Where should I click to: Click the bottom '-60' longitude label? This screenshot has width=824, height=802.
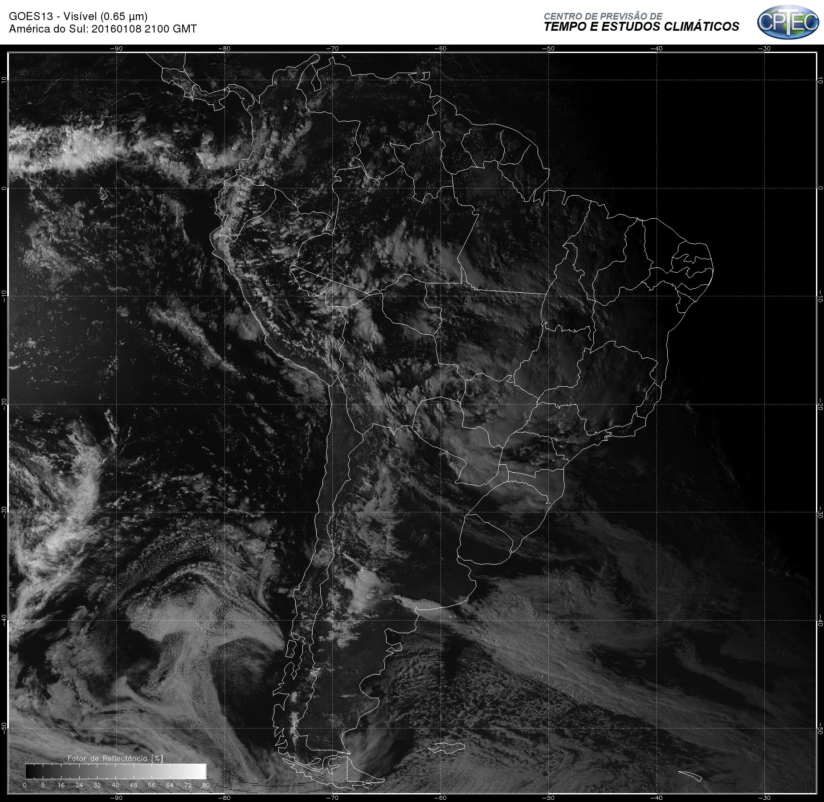(x=440, y=798)
